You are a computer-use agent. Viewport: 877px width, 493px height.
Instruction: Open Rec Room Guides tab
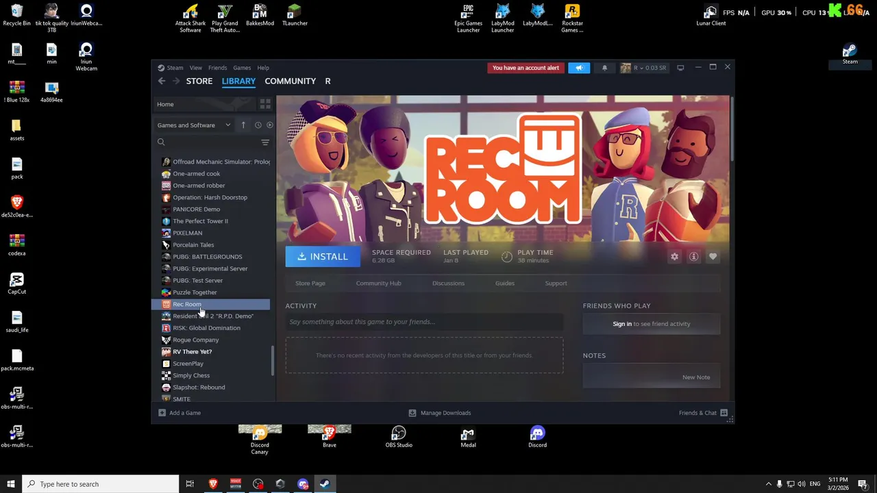[x=505, y=283]
